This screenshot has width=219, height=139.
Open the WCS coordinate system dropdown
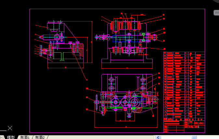[216, 13]
